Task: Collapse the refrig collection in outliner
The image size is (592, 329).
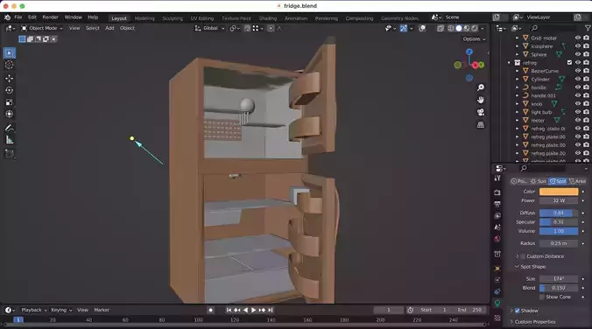Action: [509, 63]
